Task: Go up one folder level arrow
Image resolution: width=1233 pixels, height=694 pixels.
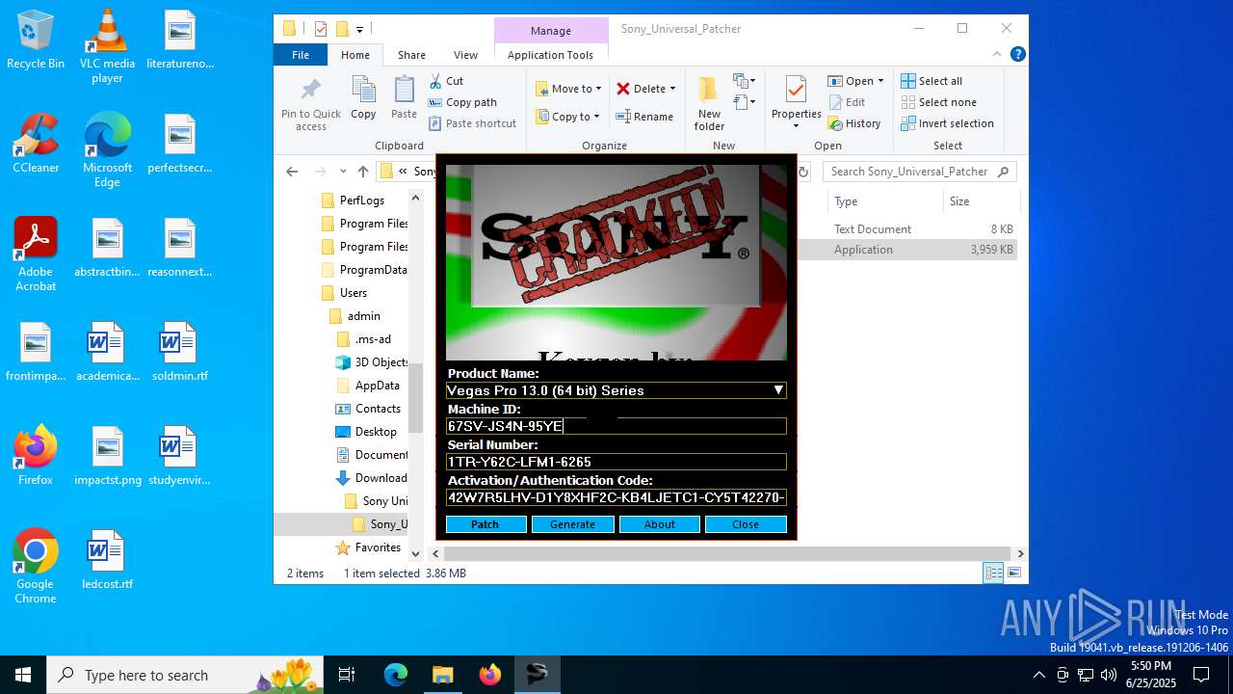Action: 362,172
